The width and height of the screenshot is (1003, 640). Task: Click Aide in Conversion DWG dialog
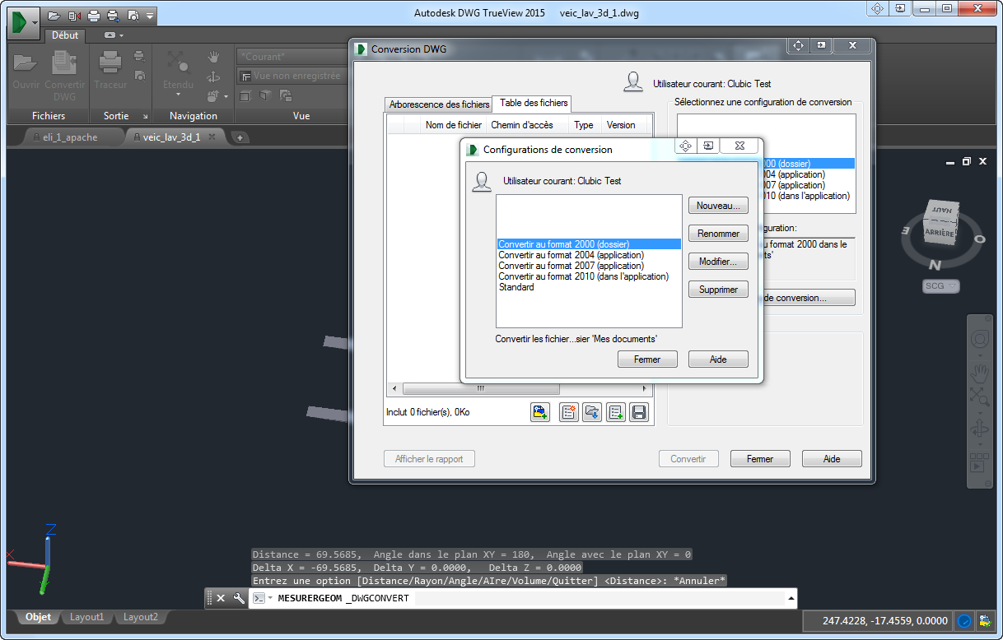pyautogui.click(x=832, y=459)
